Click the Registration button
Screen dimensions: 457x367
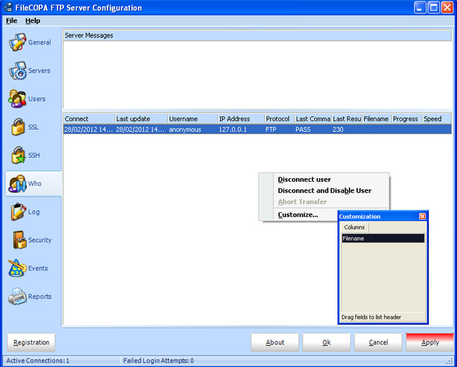[x=31, y=342]
